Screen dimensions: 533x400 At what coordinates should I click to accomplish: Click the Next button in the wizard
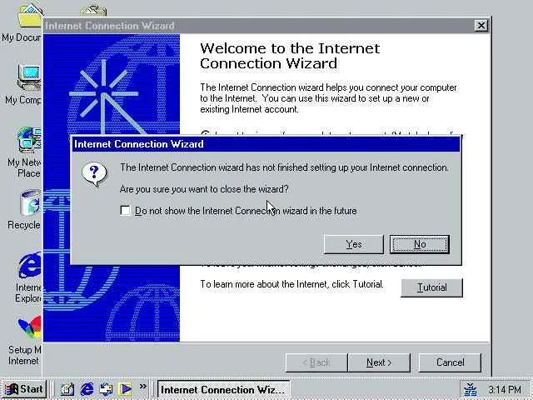[x=379, y=362]
